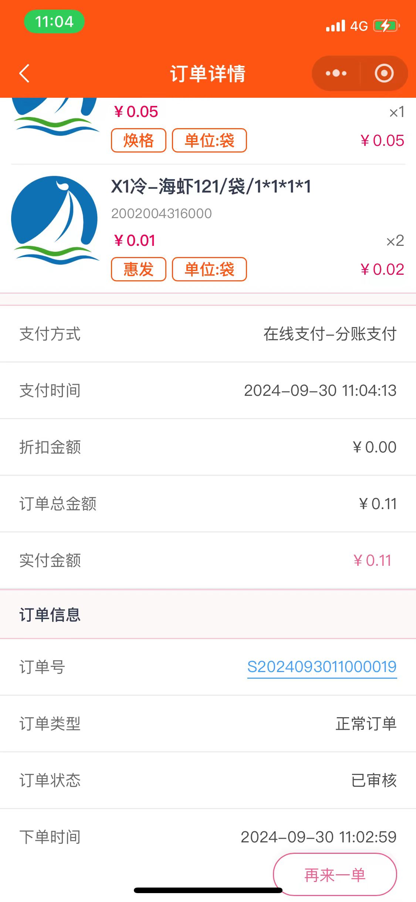Tap the 惠发 brand tag
Screen dimensions: 416x902
pos(139,269)
